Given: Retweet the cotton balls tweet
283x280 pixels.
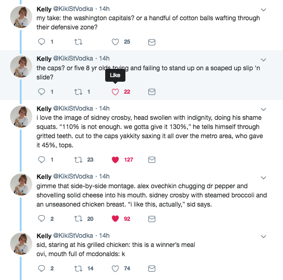Looking at the screenshot, I should [x=78, y=42].
